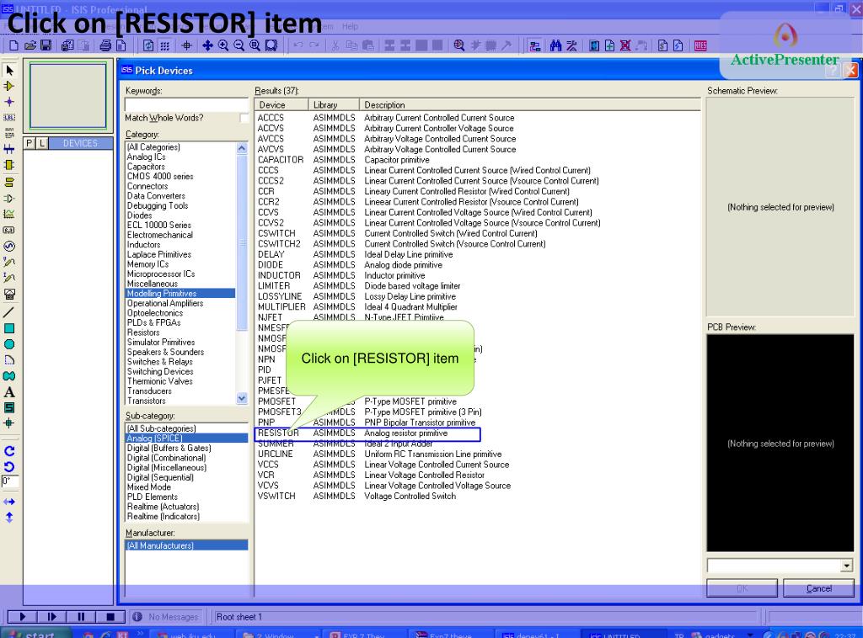Choose 'Digital (Buffers & Gates)' sub-category
Screen dimensions: 863x638
tap(169, 448)
